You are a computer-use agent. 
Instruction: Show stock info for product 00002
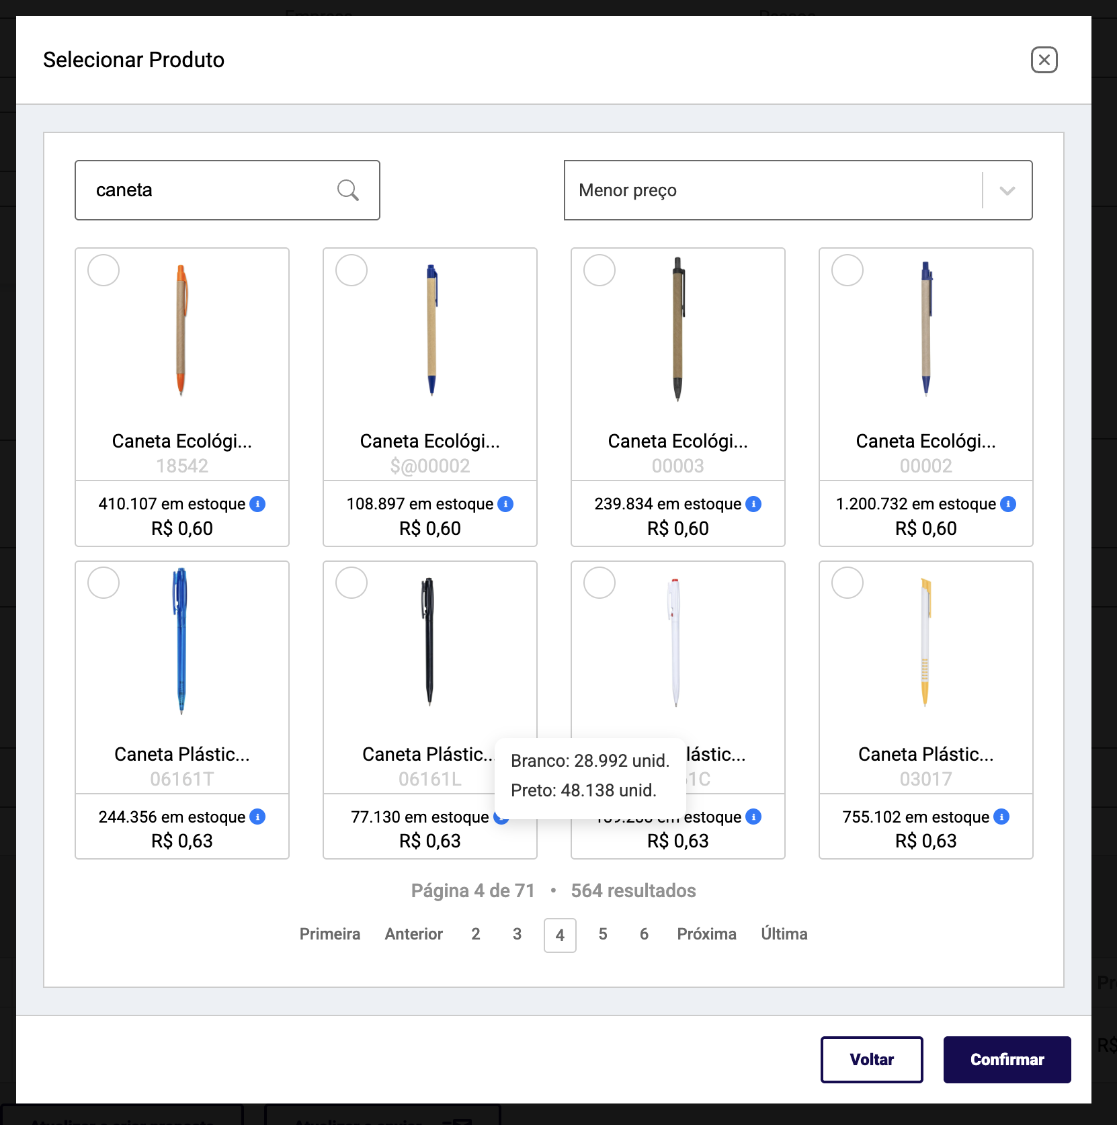[x=1008, y=504]
